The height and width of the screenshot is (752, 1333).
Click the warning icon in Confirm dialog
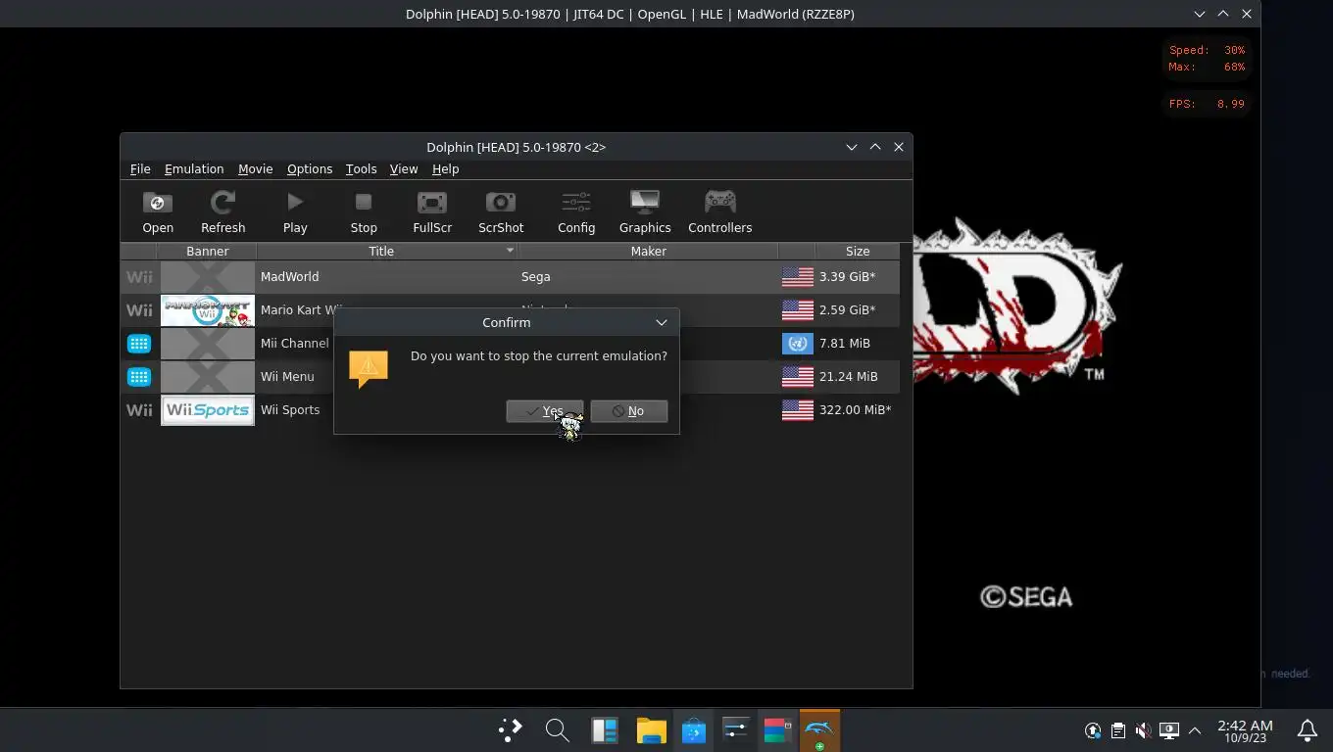click(369, 369)
